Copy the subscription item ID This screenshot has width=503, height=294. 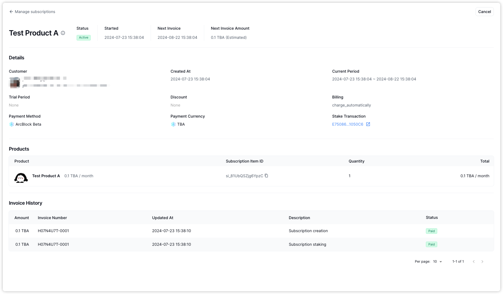point(266,176)
